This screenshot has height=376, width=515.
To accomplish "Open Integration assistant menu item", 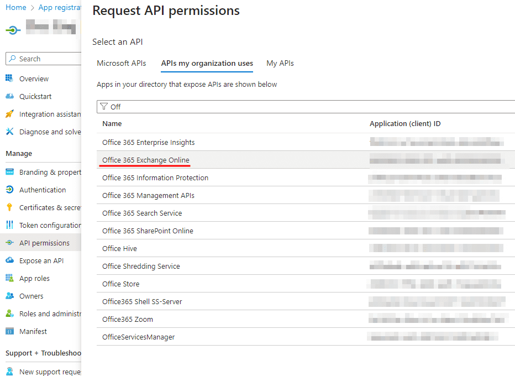I will (50, 114).
